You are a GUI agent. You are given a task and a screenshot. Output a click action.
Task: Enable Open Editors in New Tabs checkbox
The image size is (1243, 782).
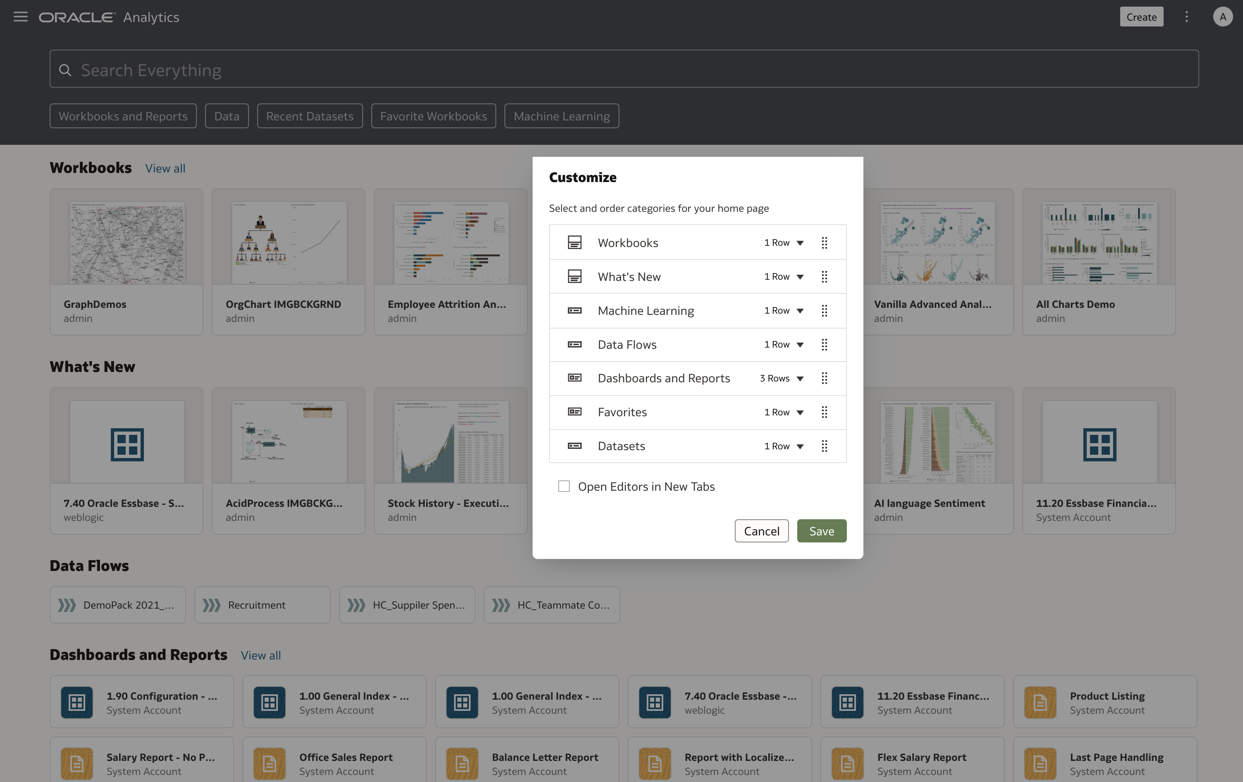click(x=564, y=487)
